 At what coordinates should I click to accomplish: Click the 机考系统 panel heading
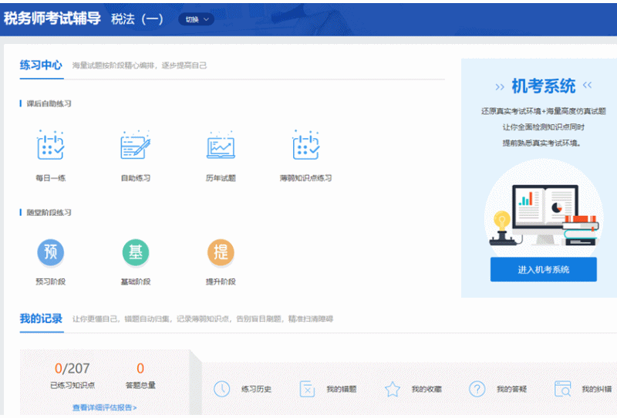point(543,86)
